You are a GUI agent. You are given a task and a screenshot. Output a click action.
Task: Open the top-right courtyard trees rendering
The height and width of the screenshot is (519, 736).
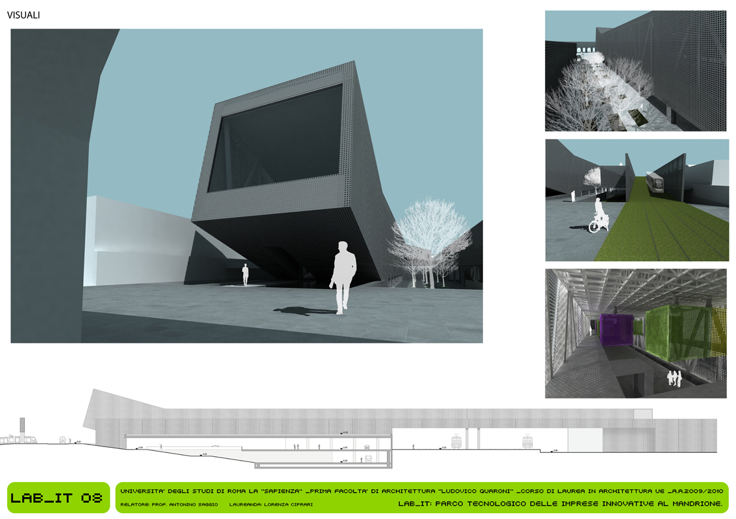635,71
